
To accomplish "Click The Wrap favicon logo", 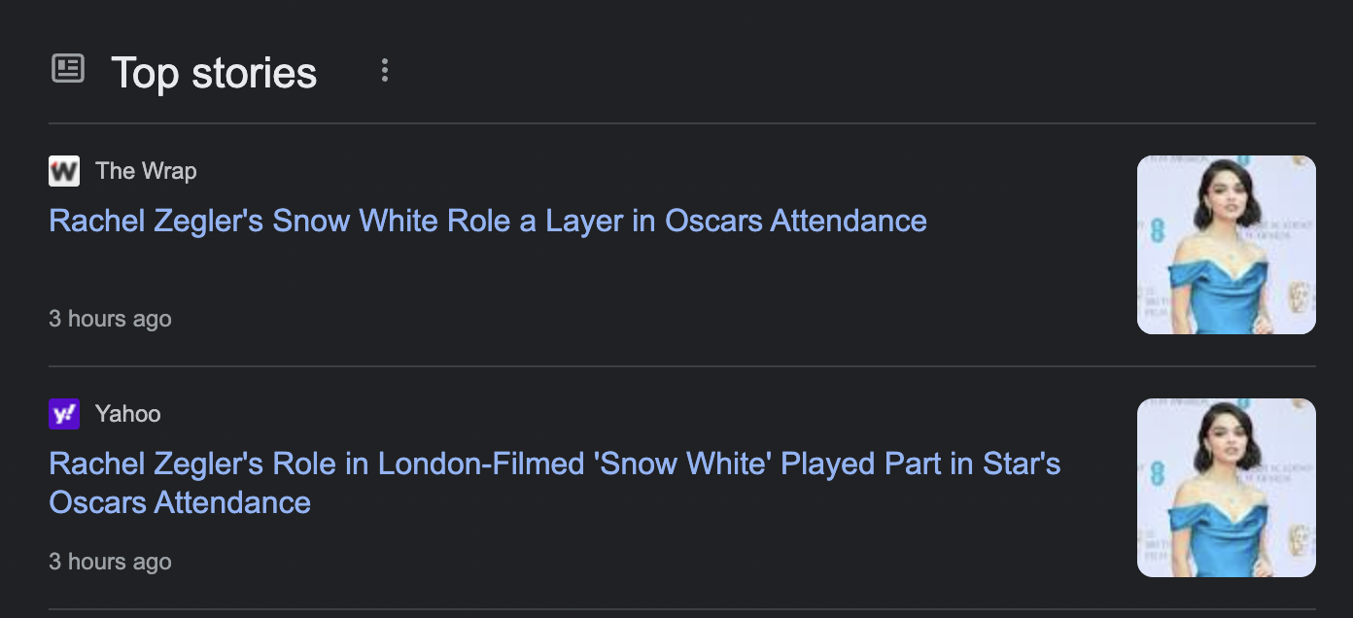I will click(64, 171).
